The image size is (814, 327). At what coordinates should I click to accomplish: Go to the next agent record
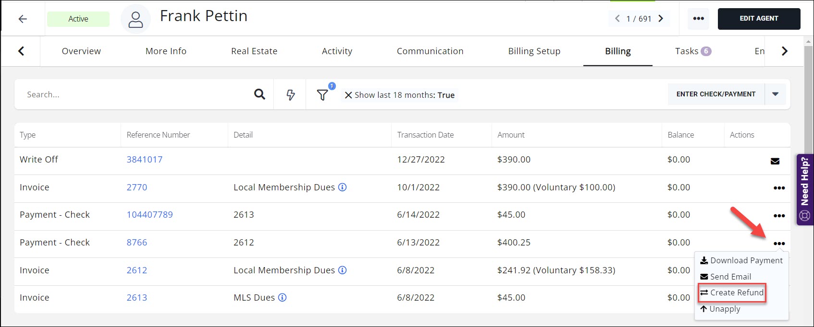click(661, 19)
